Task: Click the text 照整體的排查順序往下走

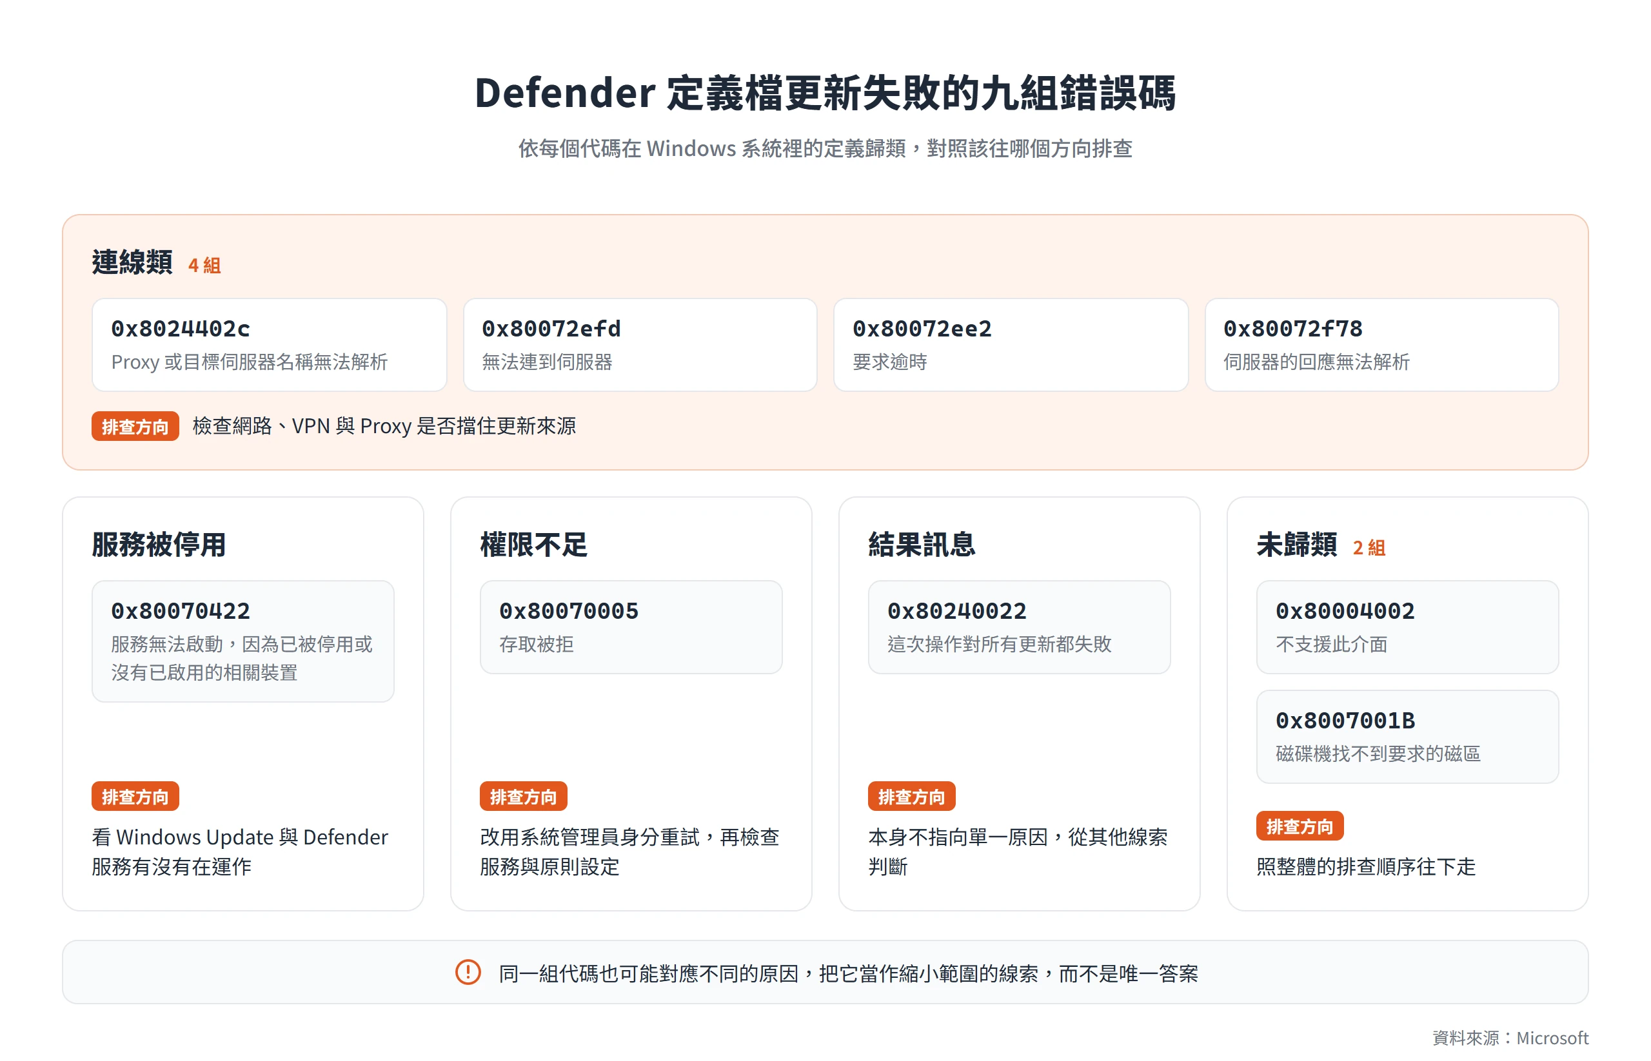Action: (x=1365, y=866)
